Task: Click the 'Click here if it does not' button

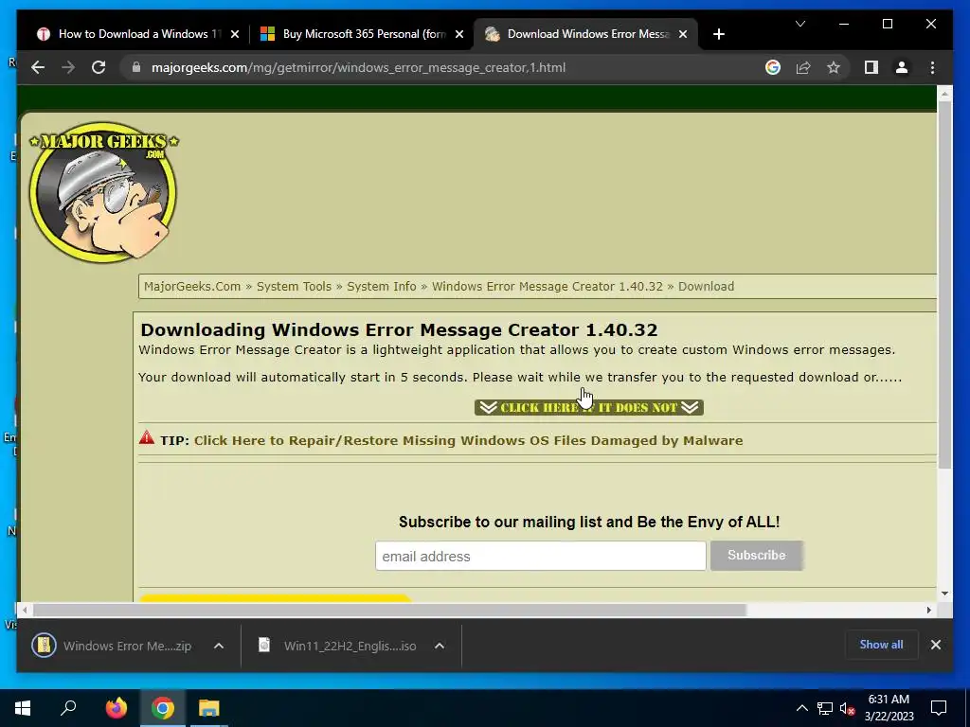Action: (589, 407)
